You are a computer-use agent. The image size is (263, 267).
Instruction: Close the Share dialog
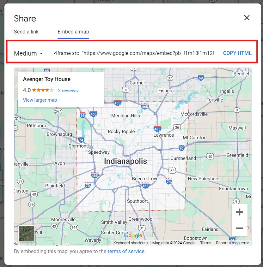[x=247, y=18]
